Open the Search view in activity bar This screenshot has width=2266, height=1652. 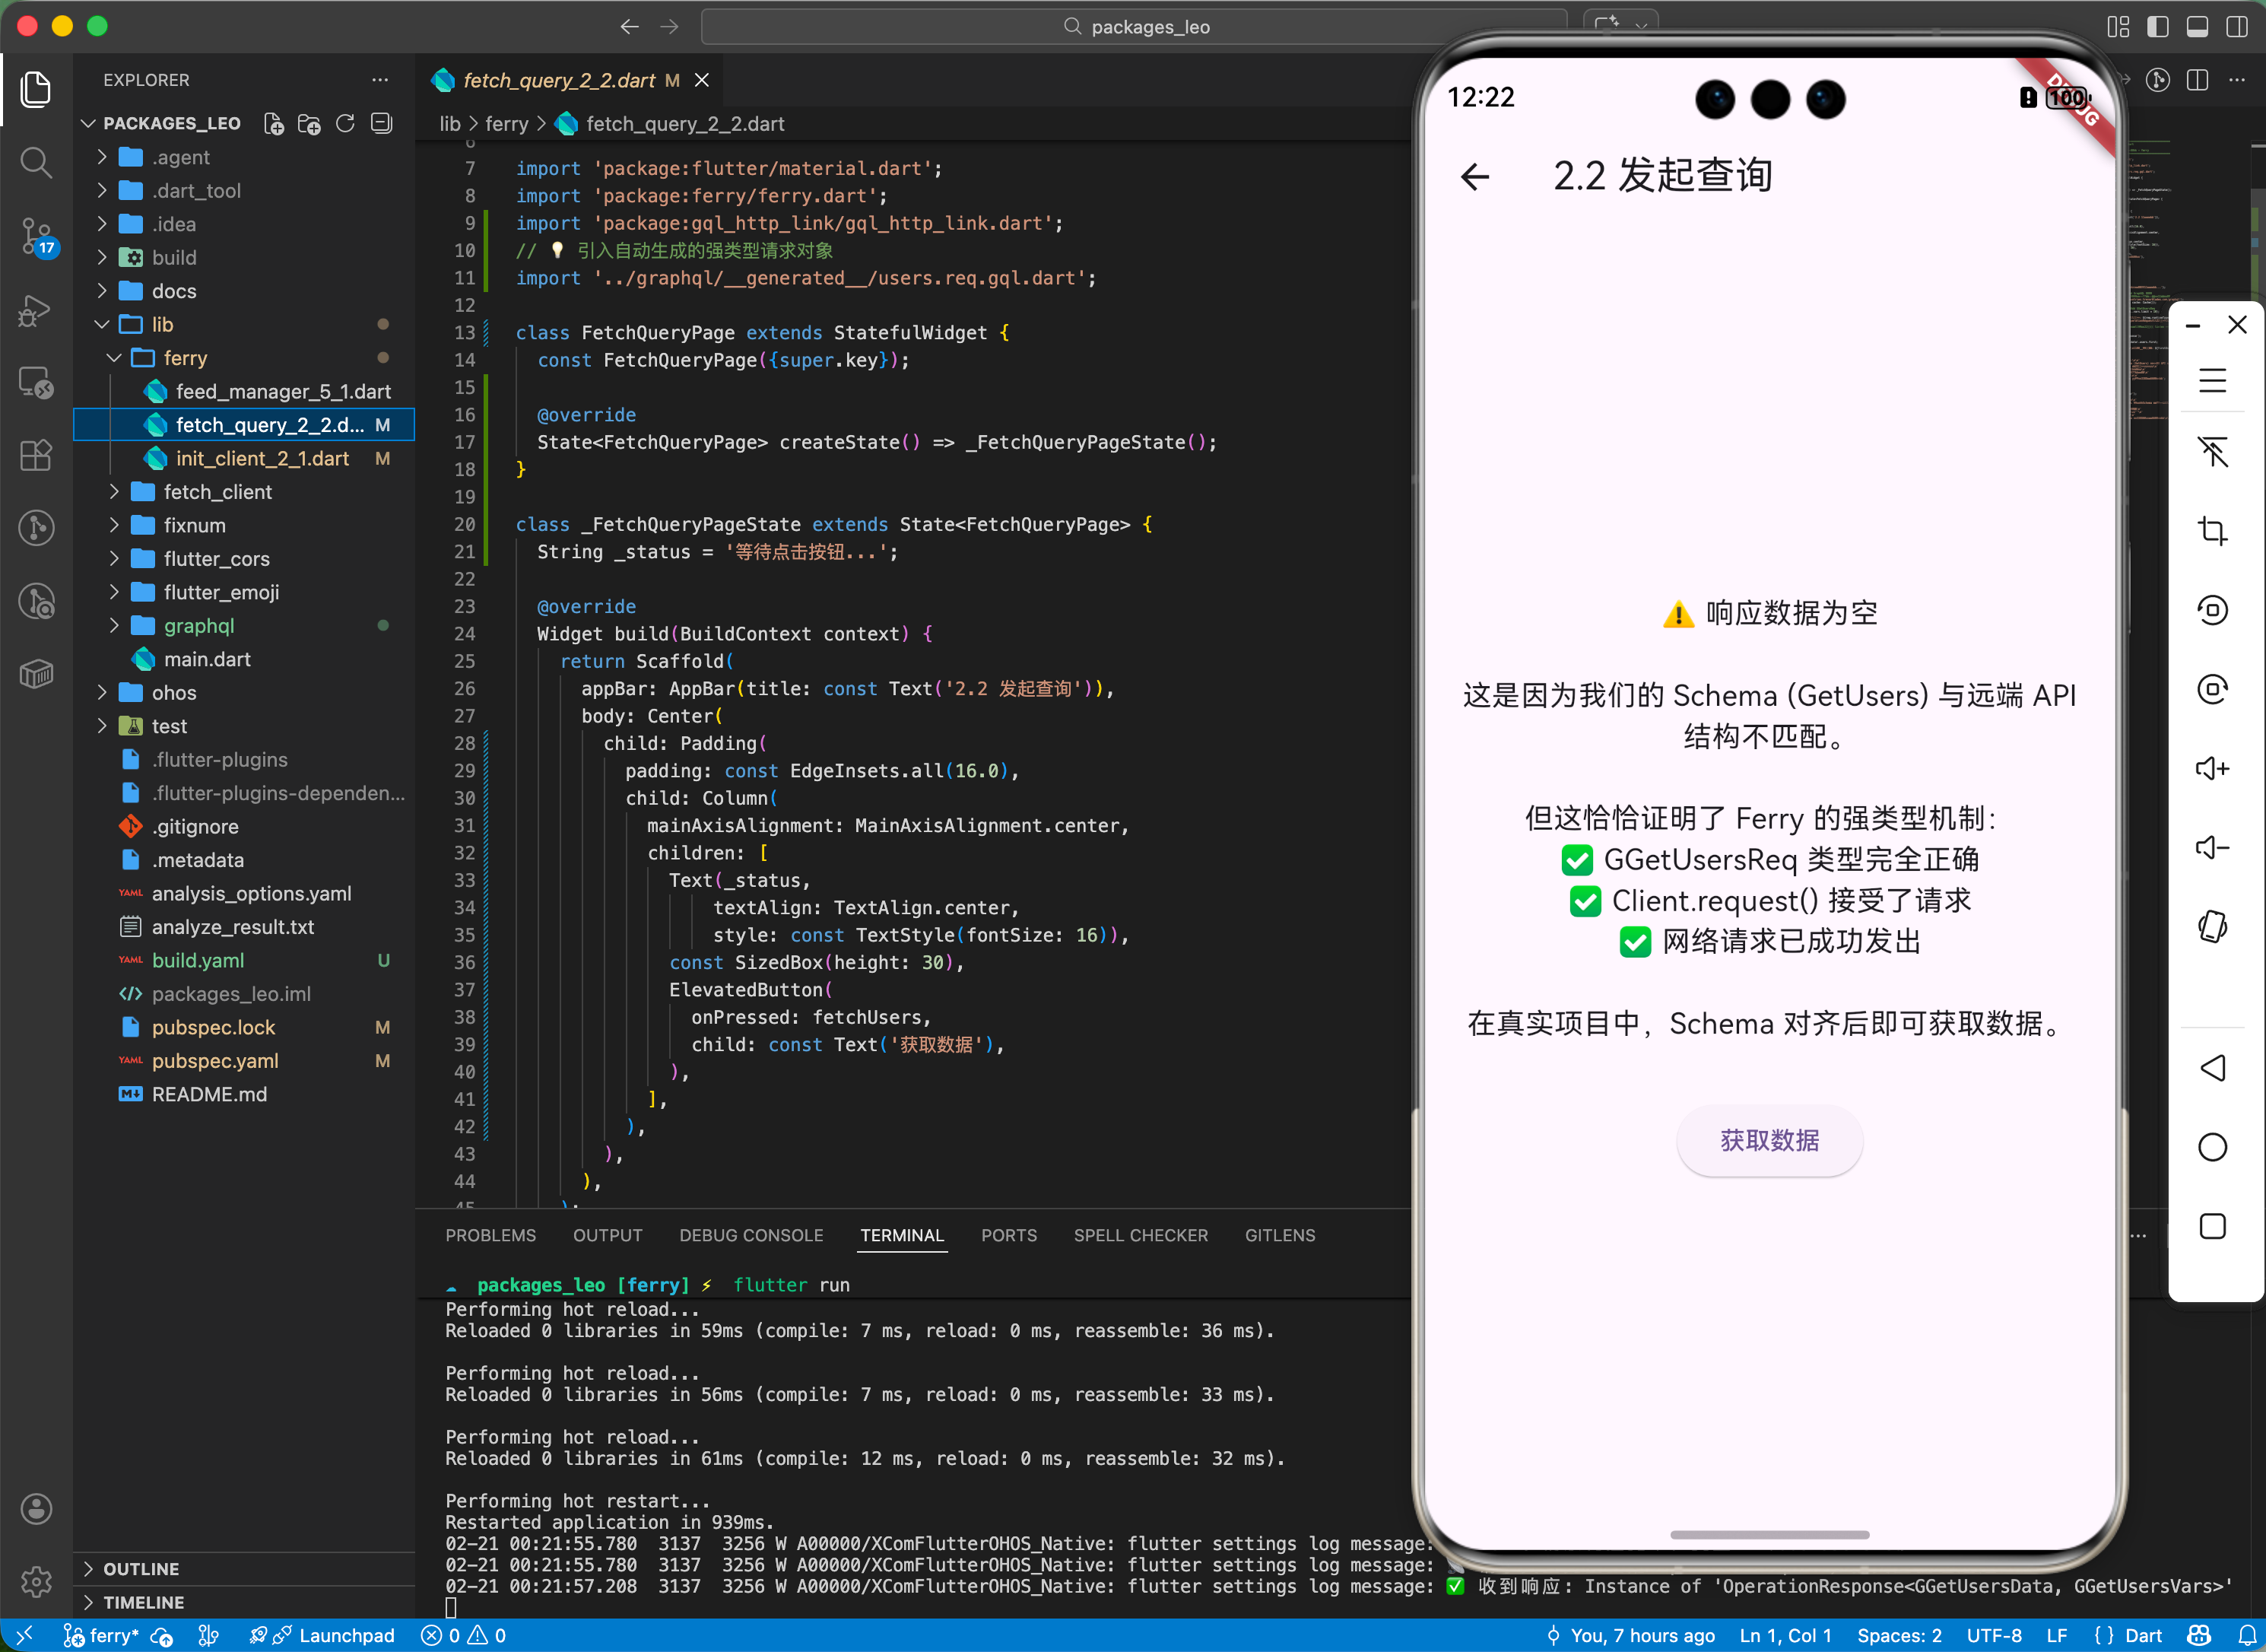(x=36, y=162)
